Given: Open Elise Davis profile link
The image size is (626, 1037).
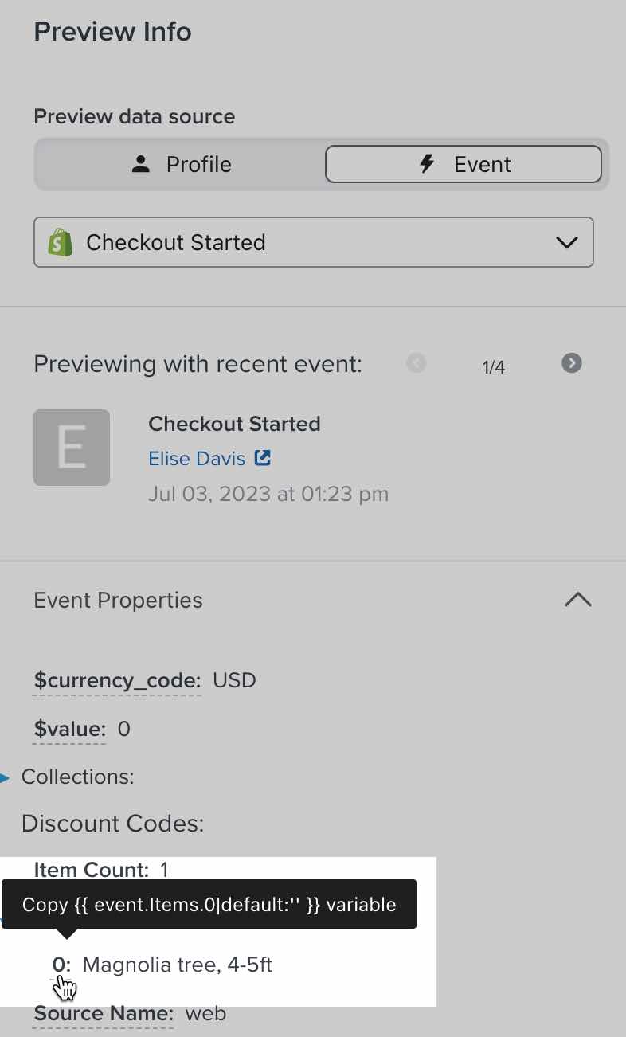Looking at the screenshot, I should point(197,458).
